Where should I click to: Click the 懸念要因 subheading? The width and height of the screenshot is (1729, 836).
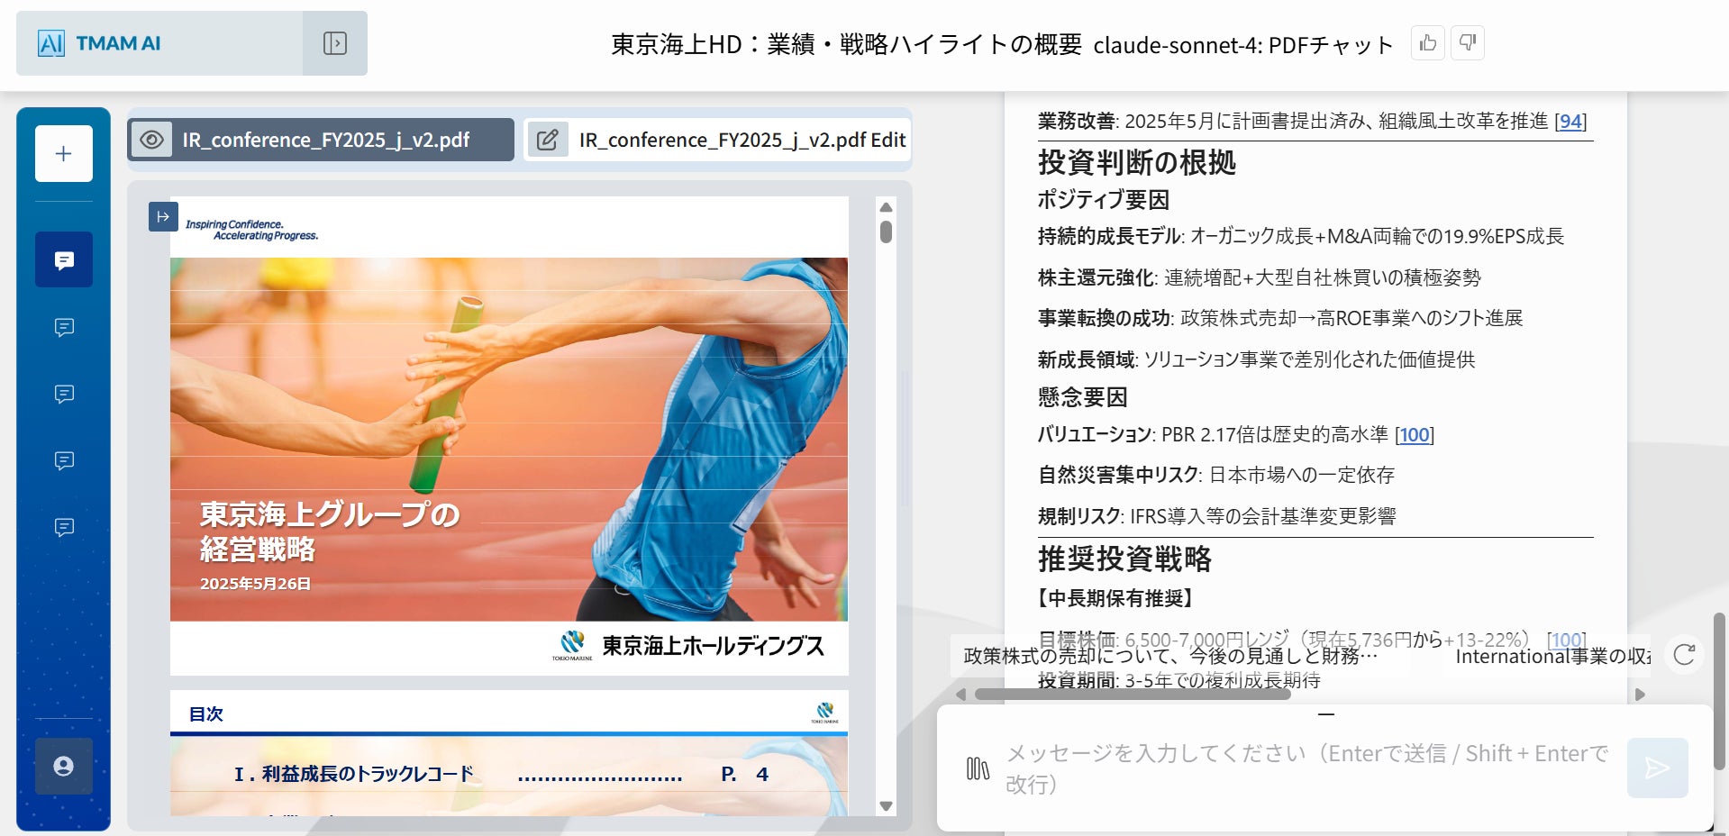point(1082,397)
